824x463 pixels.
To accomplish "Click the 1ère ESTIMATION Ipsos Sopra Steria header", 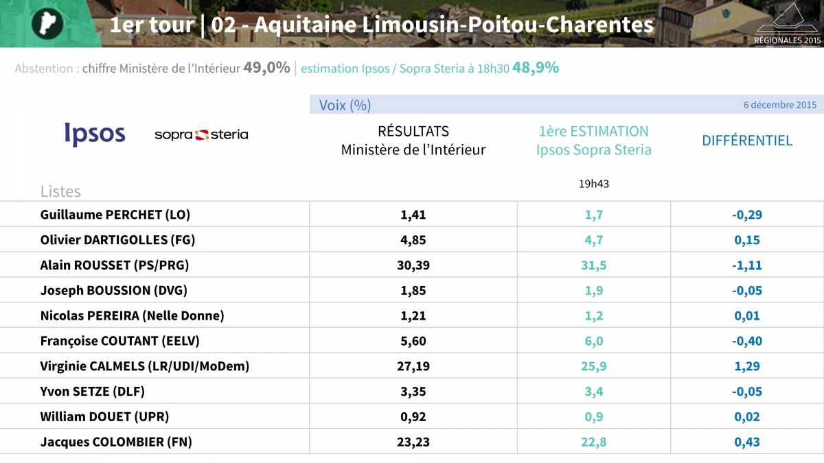I will [x=593, y=140].
